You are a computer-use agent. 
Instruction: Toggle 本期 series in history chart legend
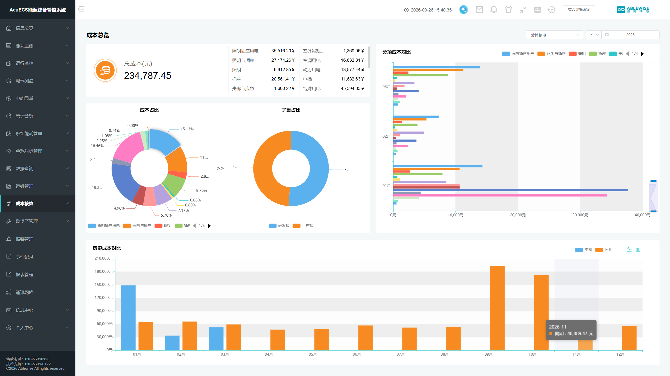[x=584, y=250]
